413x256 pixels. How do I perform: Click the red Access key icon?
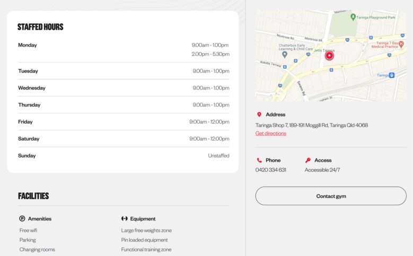307,160
